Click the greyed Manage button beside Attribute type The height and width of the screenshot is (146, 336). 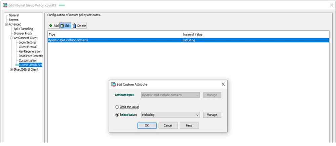coord(212,95)
